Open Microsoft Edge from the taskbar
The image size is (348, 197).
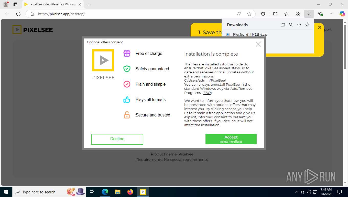105,192
